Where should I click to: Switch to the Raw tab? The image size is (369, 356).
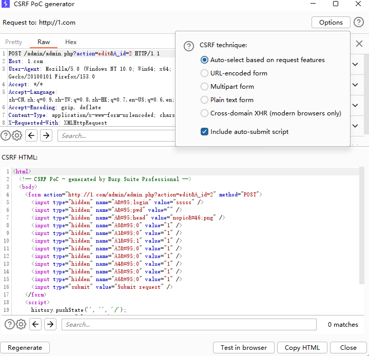click(x=44, y=42)
